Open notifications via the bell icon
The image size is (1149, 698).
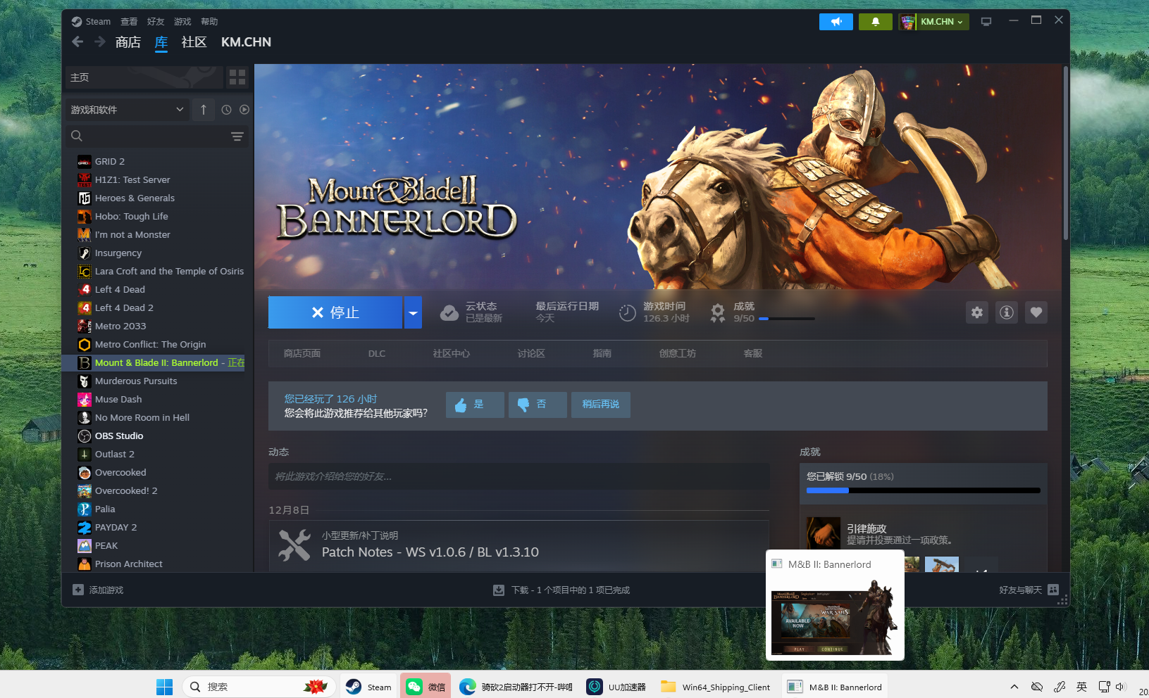[875, 22]
